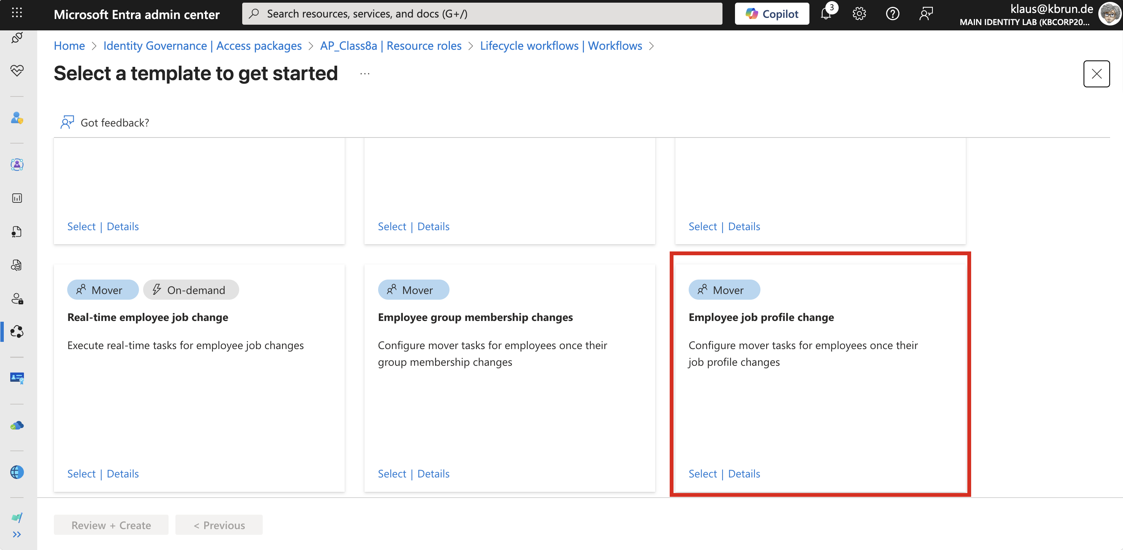The image size is (1123, 550).
Task: Open the settings gear in the header
Action: tap(859, 14)
